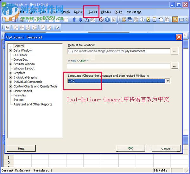This screenshot has height=174, width=190.
Task: Click the ReportPad notepad icon
Action: tap(155, 20)
